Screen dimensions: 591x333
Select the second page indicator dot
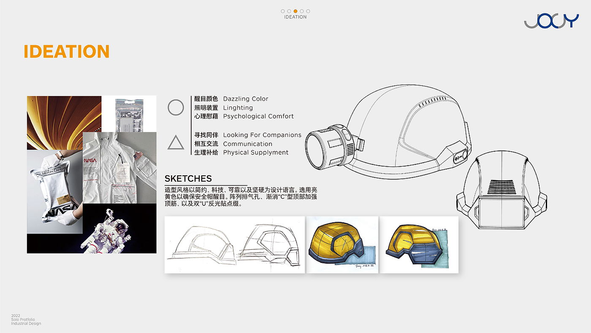tap(289, 11)
